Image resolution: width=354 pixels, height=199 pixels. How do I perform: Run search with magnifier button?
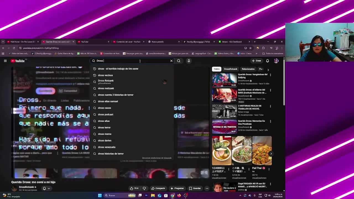pos(179,61)
